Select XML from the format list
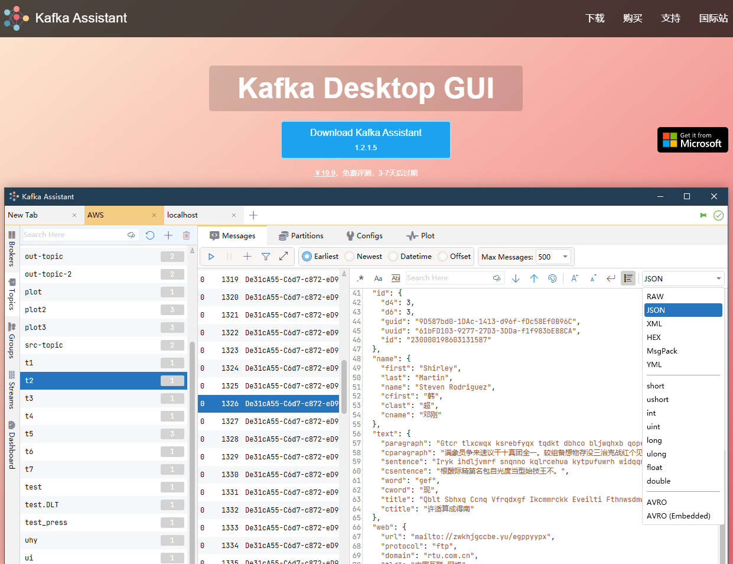Image resolution: width=733 pixels, height=564 pixels. click(x=656, y=323)
